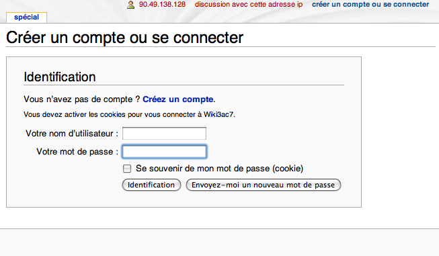
Task: Open the 90.49.138.128 user page link
Action: 162,5
